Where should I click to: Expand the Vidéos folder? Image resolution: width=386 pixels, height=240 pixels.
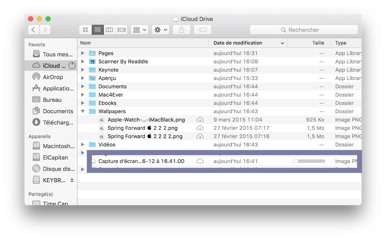click(83, 144)
